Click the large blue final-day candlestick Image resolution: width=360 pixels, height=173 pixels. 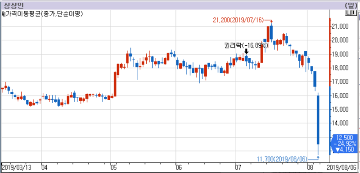318,120
